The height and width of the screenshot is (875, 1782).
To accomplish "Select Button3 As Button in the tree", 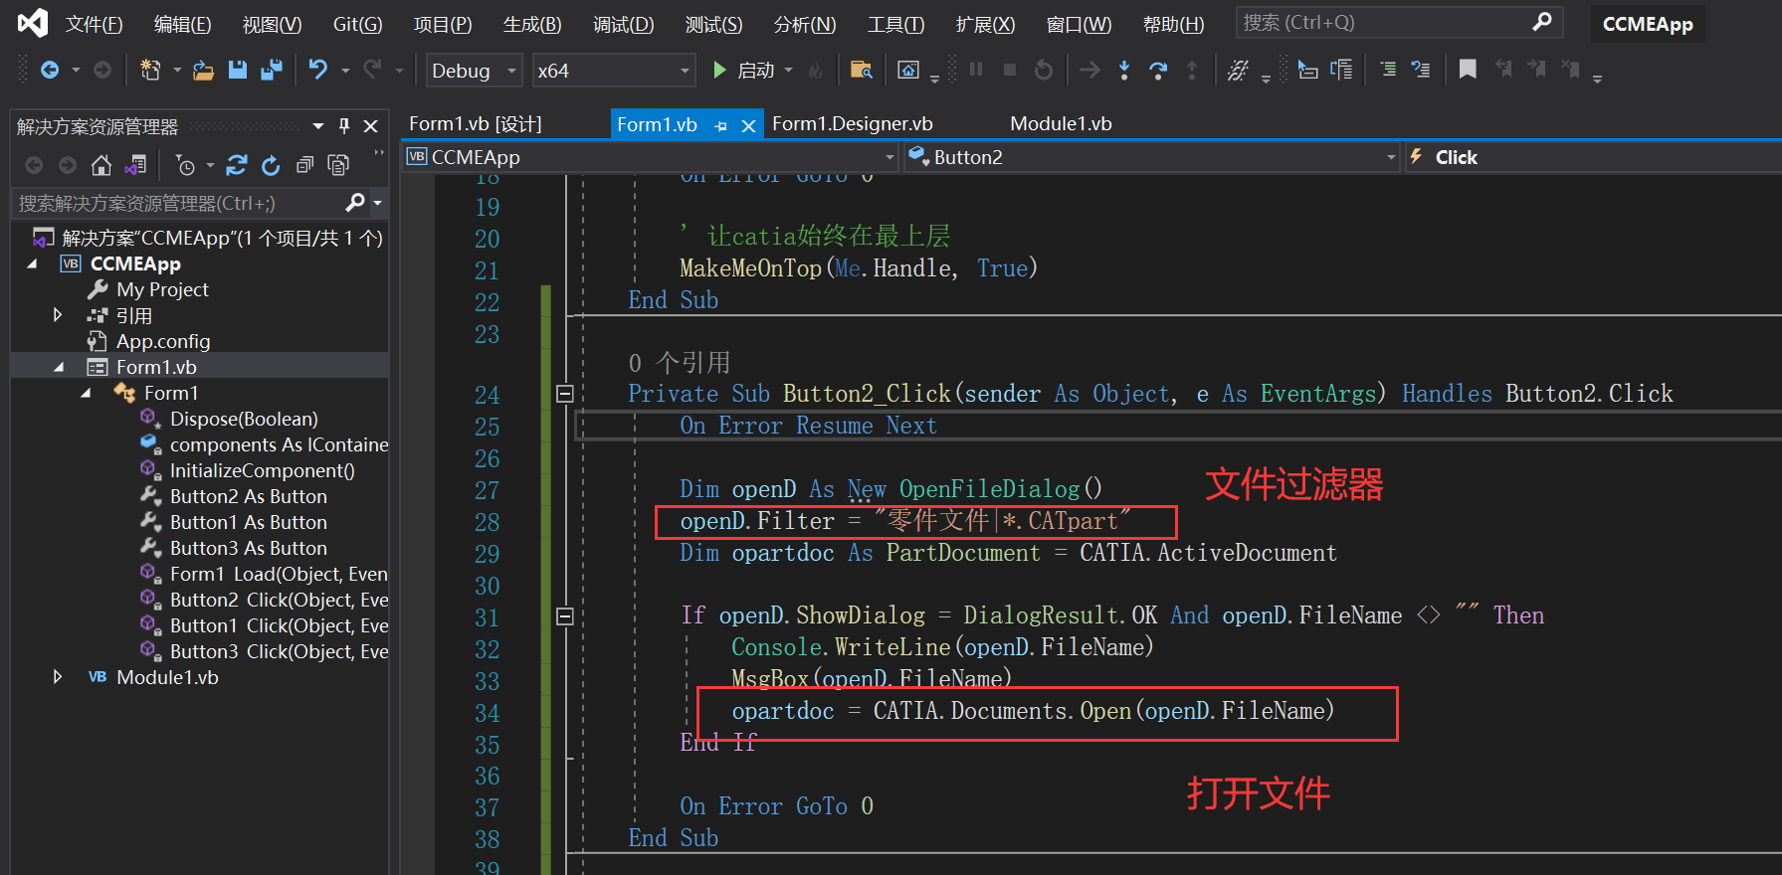I will pyautogui.click(x=249, y=548).
